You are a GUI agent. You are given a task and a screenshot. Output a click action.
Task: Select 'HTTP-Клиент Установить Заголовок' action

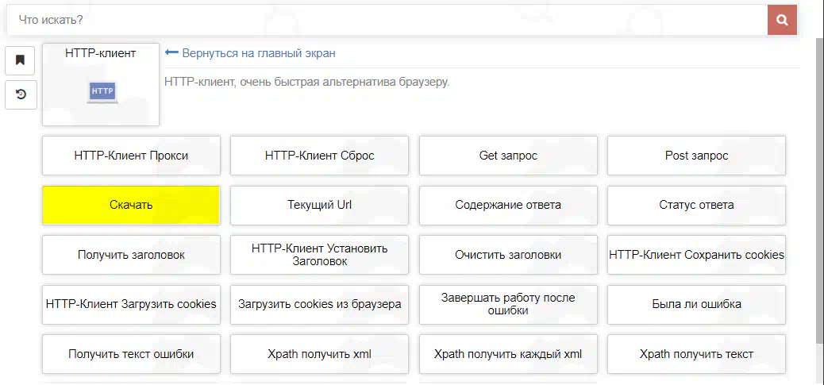(x=319, y=255)
